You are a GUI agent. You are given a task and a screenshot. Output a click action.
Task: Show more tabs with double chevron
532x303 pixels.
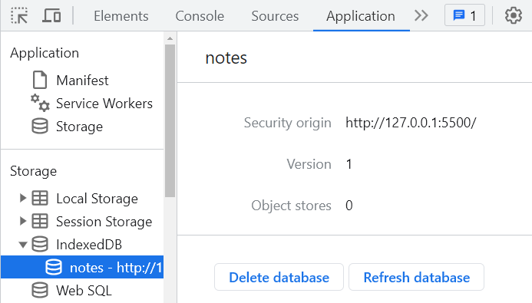click(x=421, y=15)
